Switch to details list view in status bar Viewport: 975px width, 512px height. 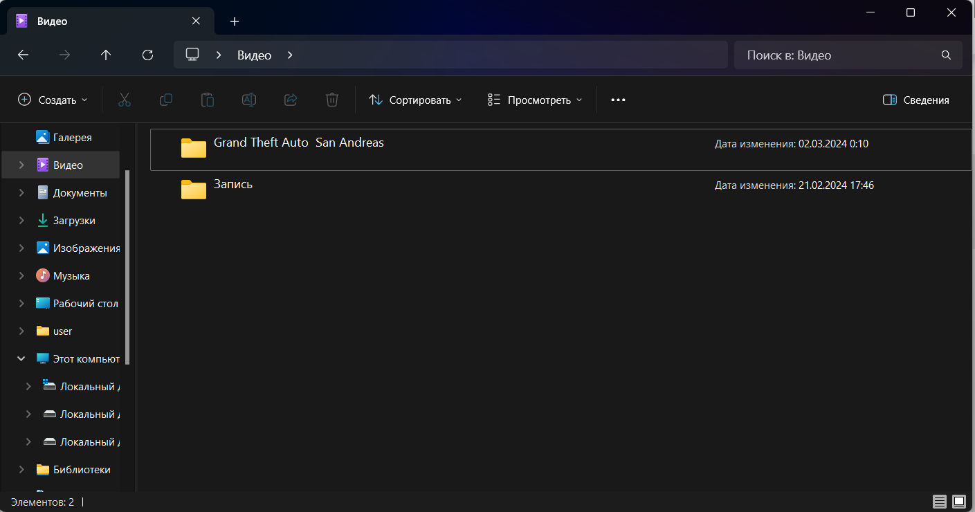click(939, 502)
